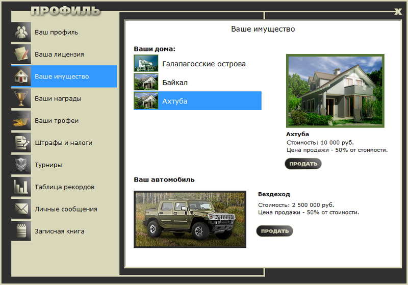
Task: Open Штрафы и налоги page
Action: pyautogui.click(x=64, y=143)
